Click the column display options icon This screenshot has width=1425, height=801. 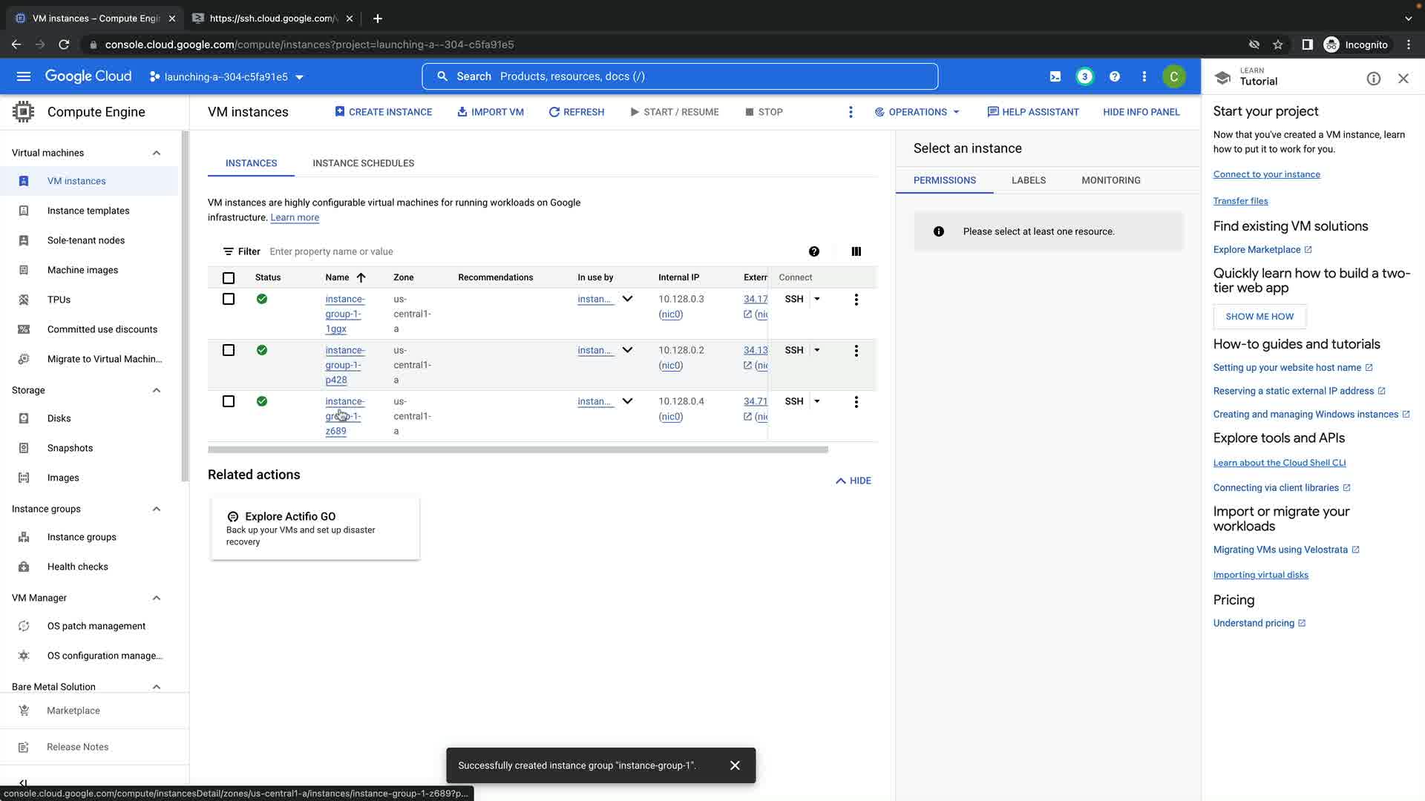tap(856, 251)
